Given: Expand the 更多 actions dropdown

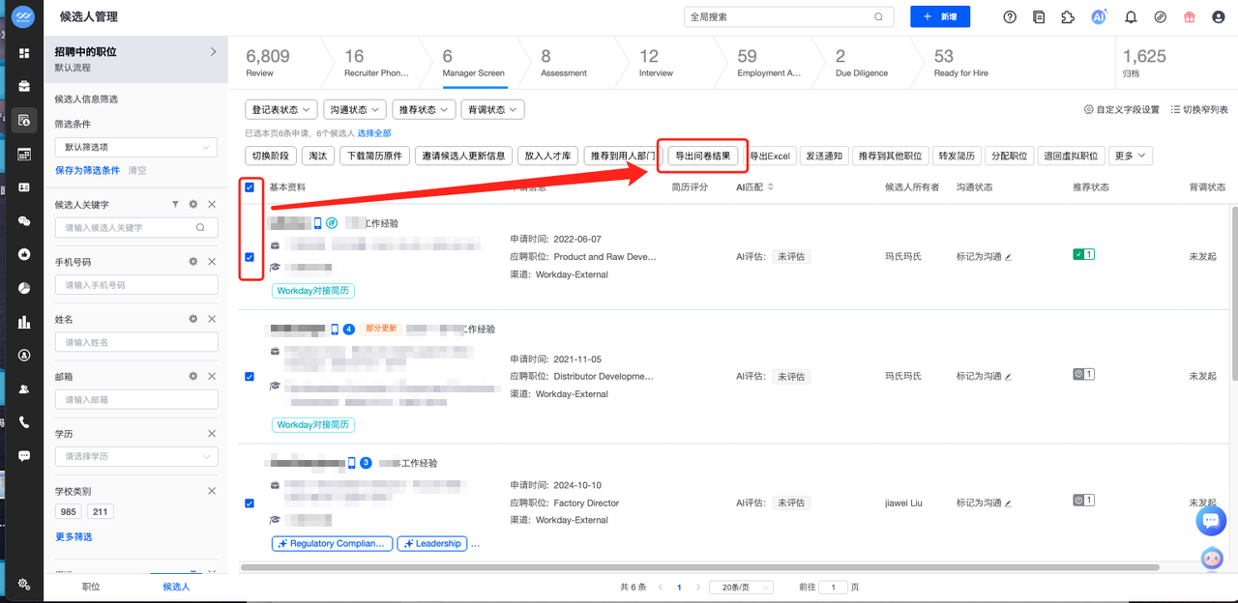Looking at the screenshot, I should (1131, 156).
